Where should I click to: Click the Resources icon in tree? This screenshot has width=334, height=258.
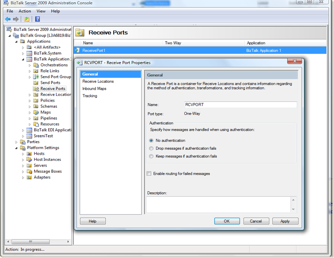point(36,124)
